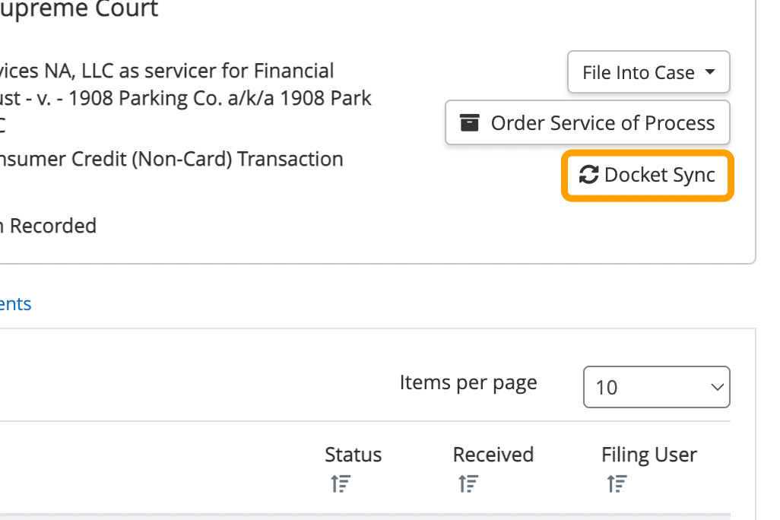Click the sort icon under Filing User
Viewport: 780px width, 520px height.
pyautogui.click(x=616, y=484)
